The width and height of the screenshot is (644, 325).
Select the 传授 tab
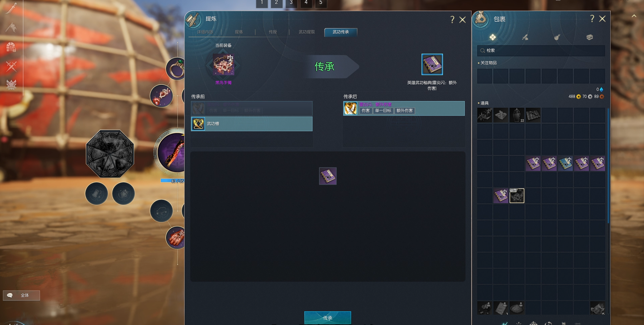point(273,32)
